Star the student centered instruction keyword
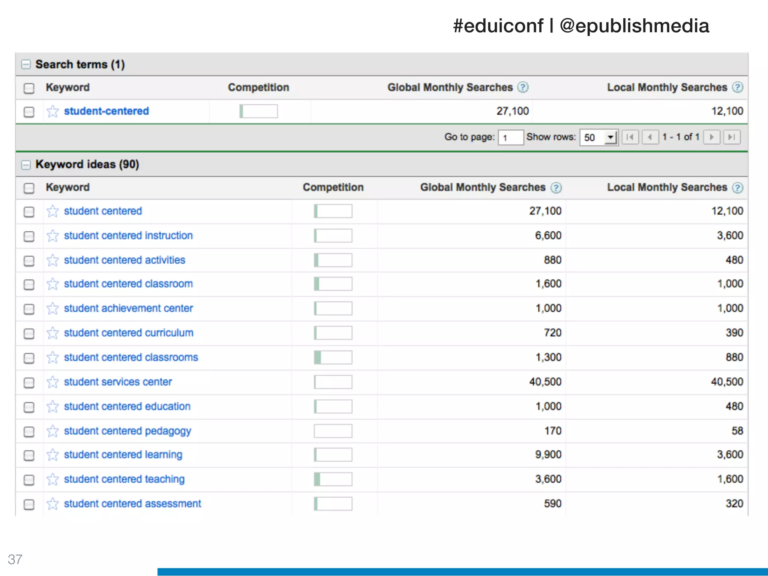Viewport: 768px width, 576px height. coord(52,236)
